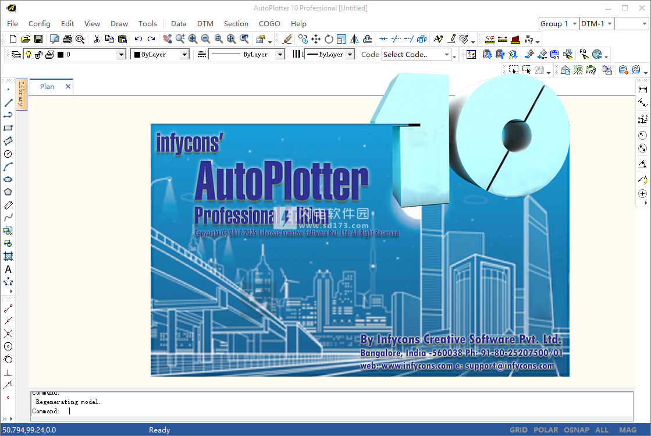Open the Data menu
Viewport: 651px width, 436px height.
pos(179,24)
